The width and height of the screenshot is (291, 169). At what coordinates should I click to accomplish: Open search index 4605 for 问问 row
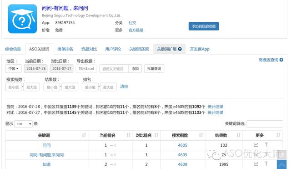coord(182,145)
